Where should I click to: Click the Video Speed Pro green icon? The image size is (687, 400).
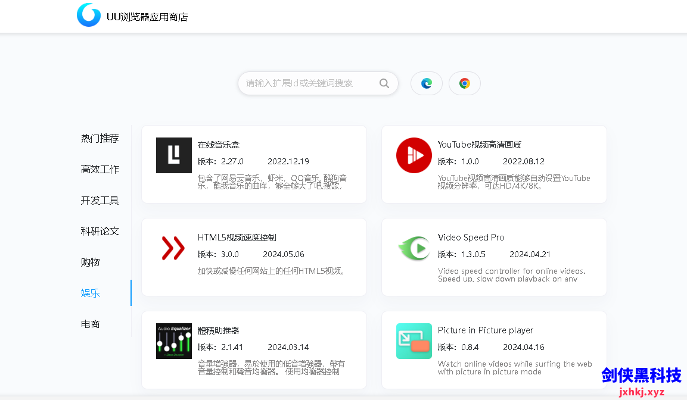tap(414, 248)
